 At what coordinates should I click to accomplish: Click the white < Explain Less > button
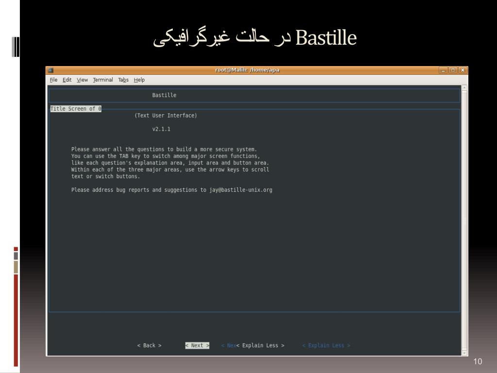pos(260,345)
